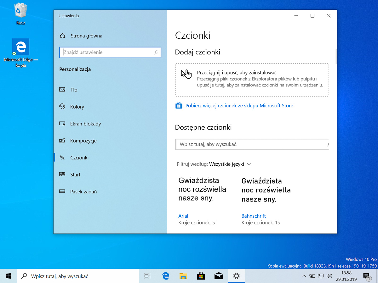Click Pobierz więcej czcionek ze sklepu Microsoft Store
The width and height of the screenshot is (378, 283).
click(239, 106)
